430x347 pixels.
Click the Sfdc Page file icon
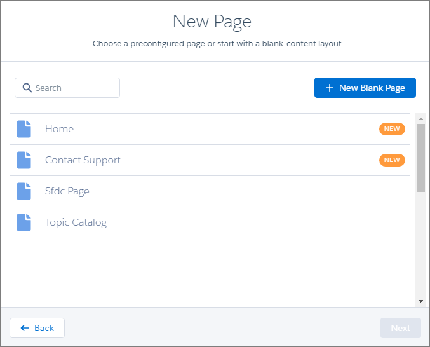click(24, 191)
